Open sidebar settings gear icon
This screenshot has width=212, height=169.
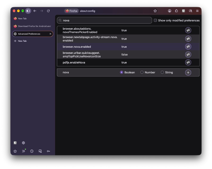click(23, 143)
